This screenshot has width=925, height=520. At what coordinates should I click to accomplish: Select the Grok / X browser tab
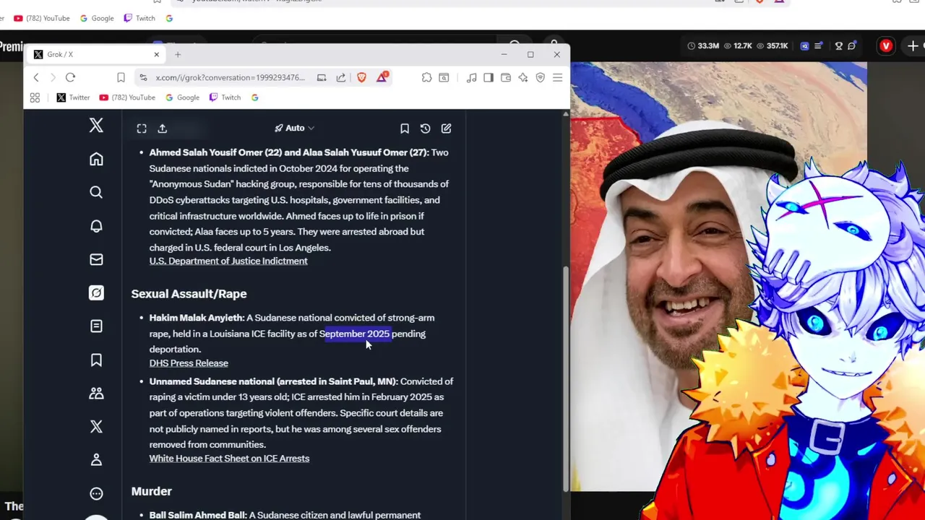(x=95, y=54)
